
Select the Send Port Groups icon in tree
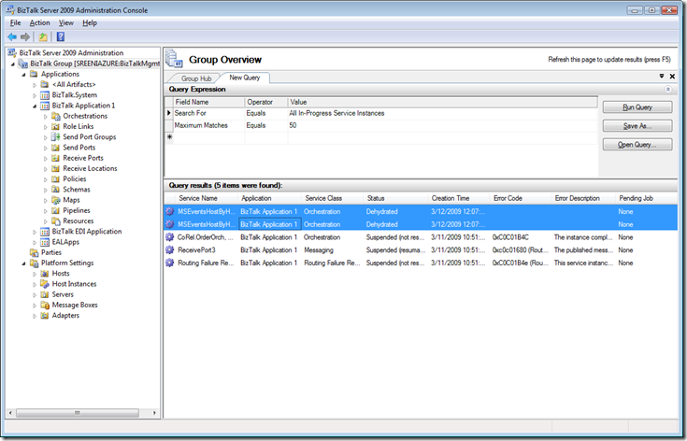[56, 136]
